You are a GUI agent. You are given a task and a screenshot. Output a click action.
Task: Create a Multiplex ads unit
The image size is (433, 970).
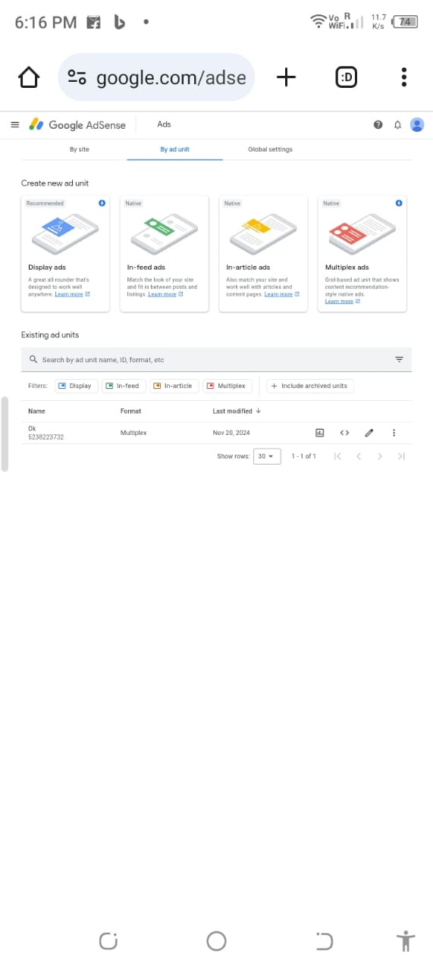coord(362,253)
